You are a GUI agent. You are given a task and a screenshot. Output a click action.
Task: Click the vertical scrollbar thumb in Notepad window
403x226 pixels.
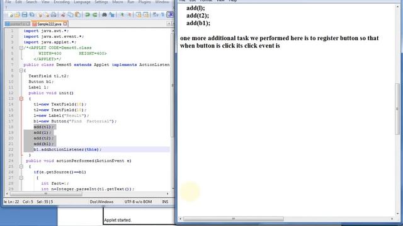[397, 109]
